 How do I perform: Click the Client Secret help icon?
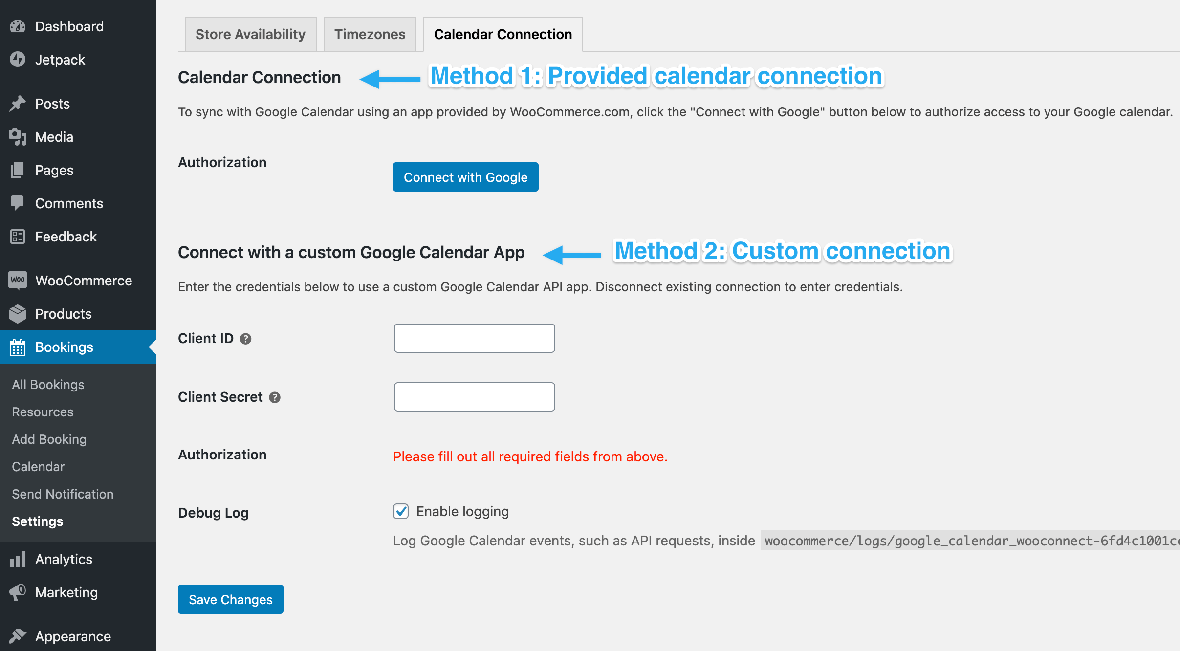pos(275,397)
